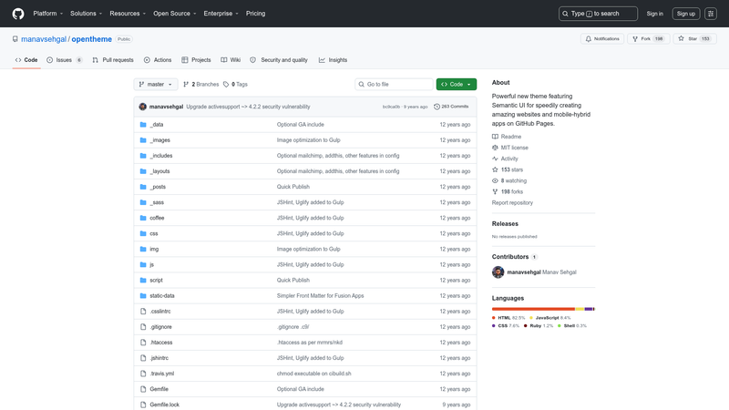Switch to the Wiki tab
This screenshot has height=410, width=729.
coord(231,60)
